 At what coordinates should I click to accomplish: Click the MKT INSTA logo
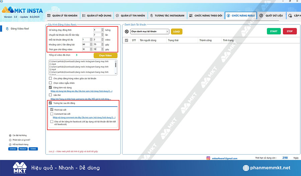click(x=22, y=10)
